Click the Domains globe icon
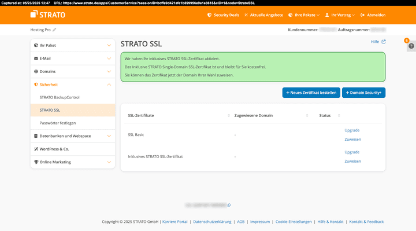 (x=36, y=71)
